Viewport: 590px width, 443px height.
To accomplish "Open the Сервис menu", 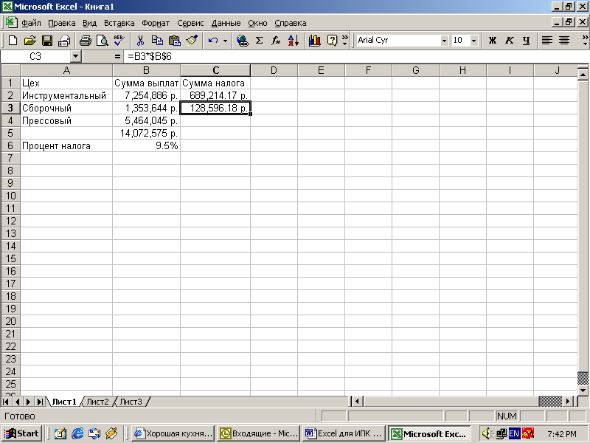I will pos(190,23).
